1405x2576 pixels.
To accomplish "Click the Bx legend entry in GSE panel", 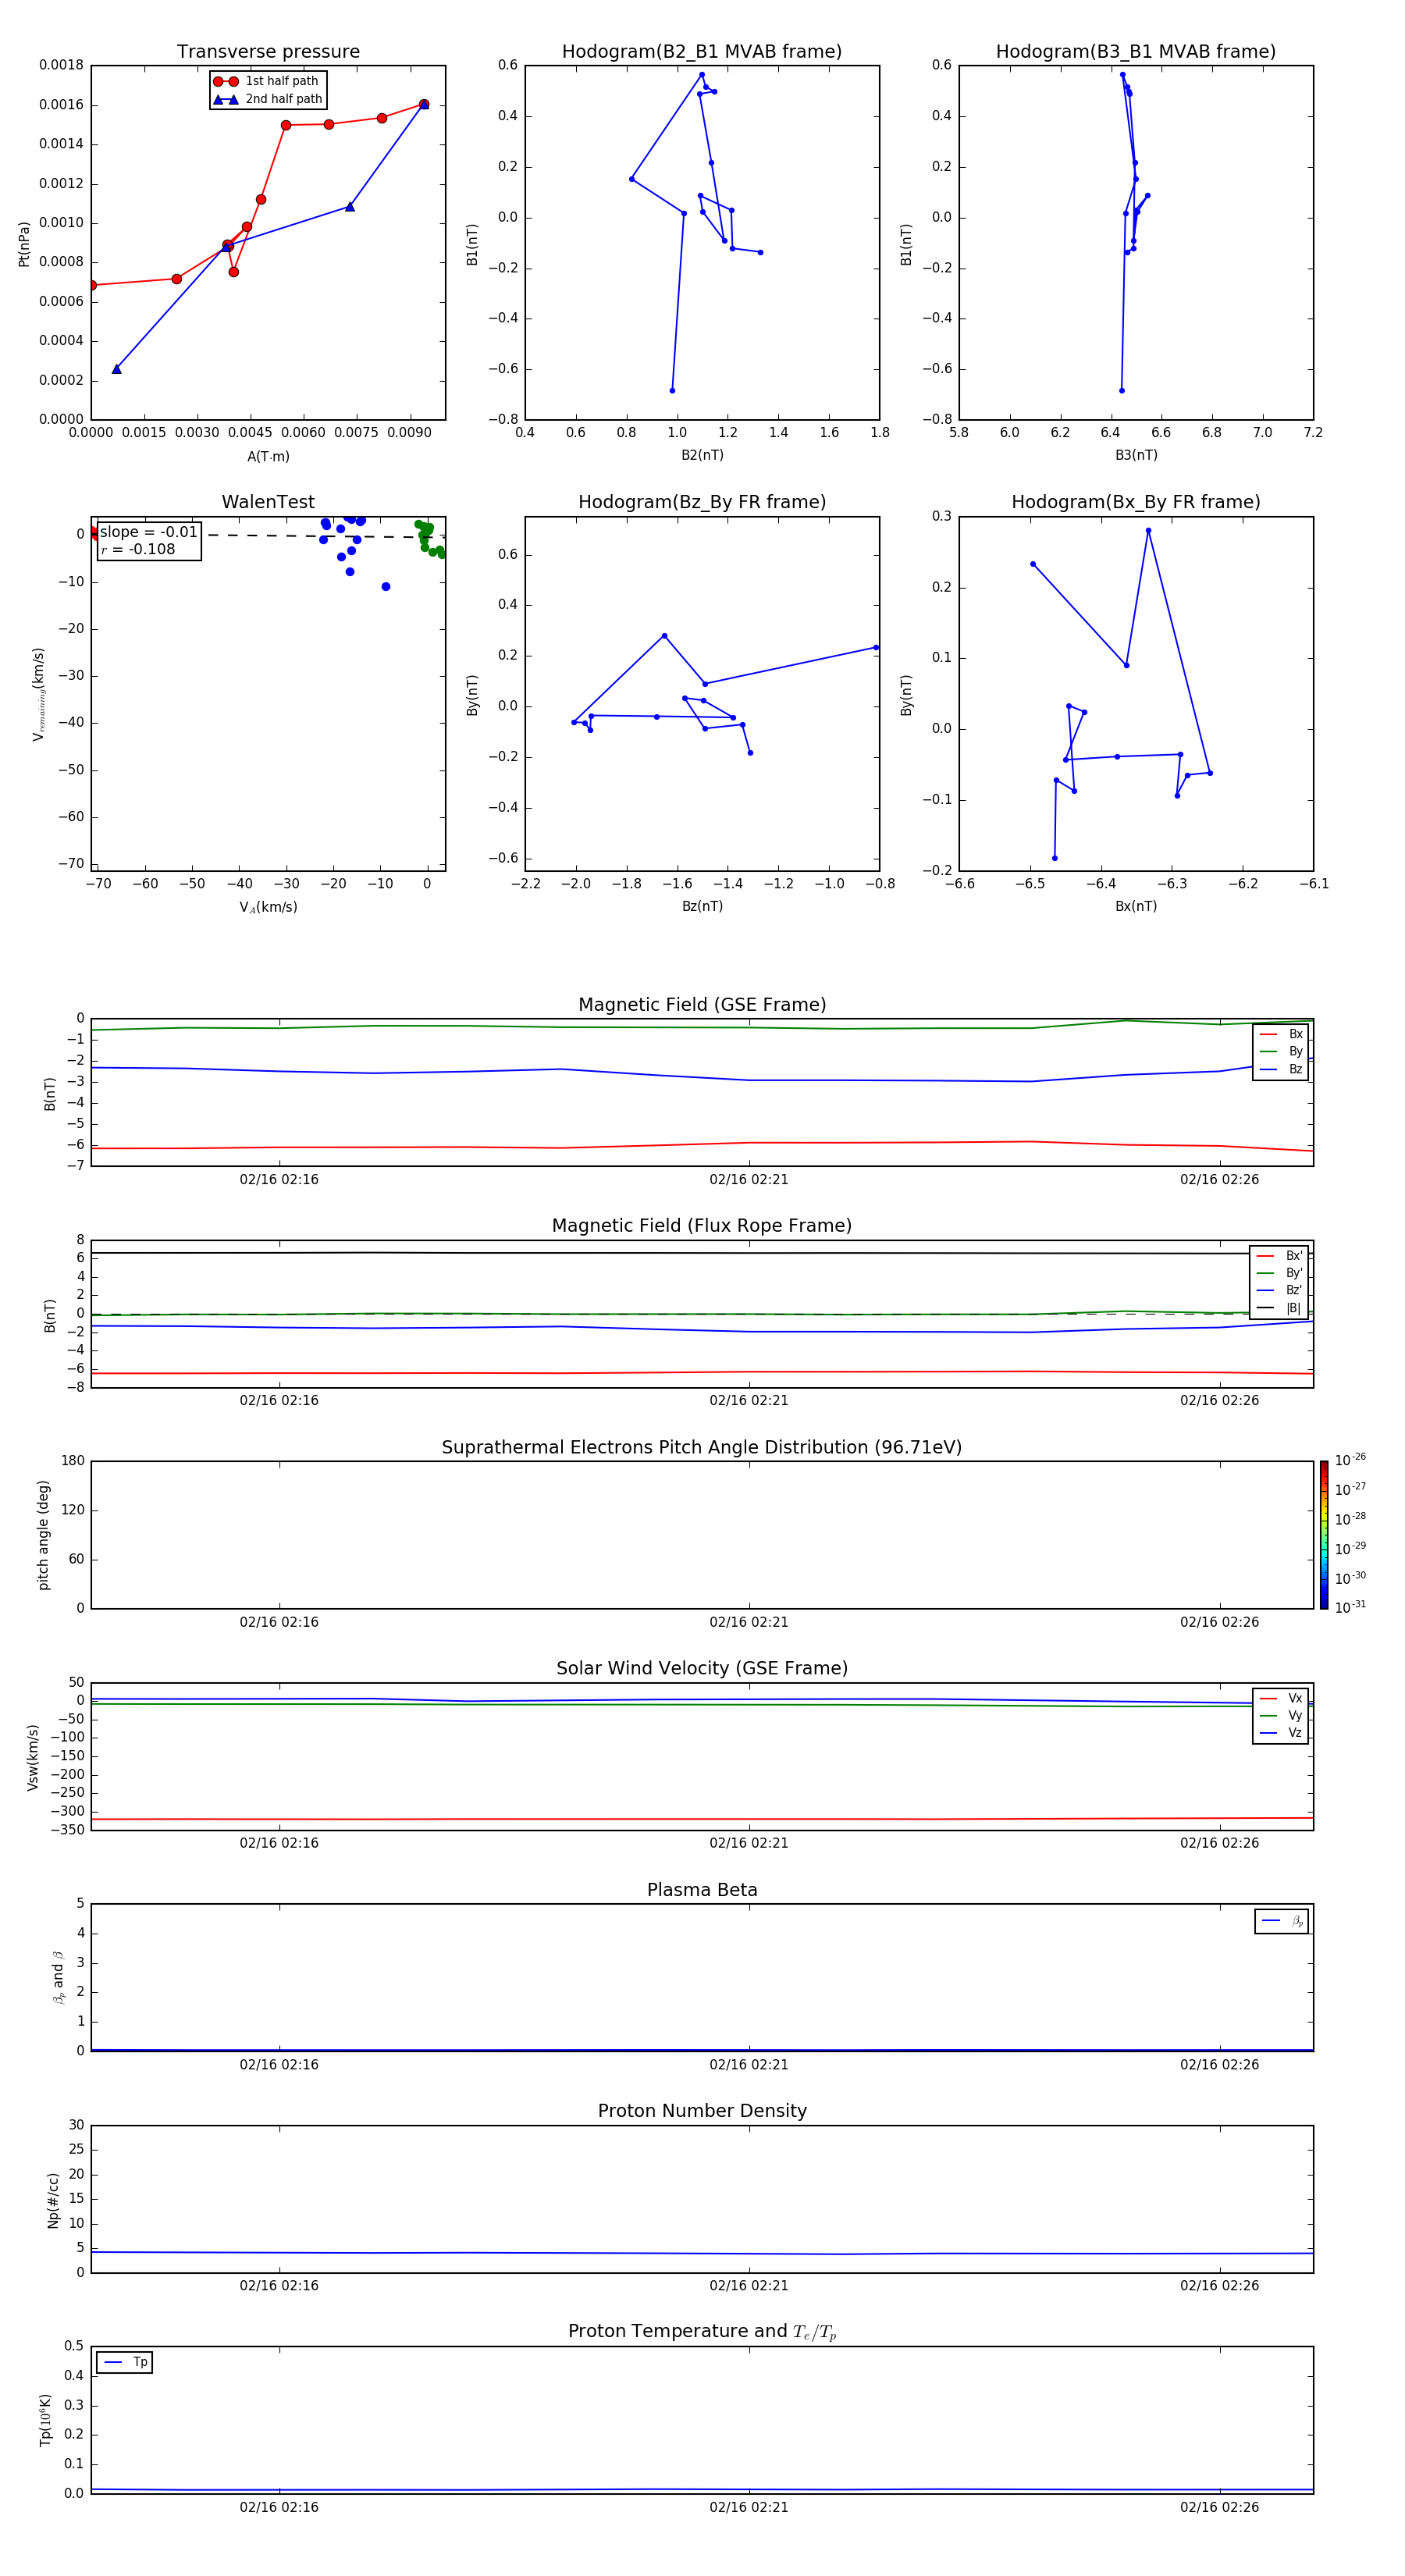I will pos(1281,1034).
